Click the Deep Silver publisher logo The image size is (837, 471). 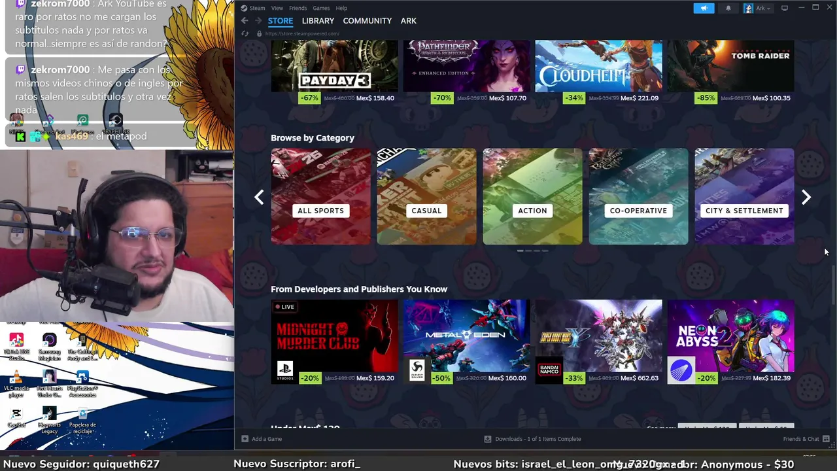417,371
